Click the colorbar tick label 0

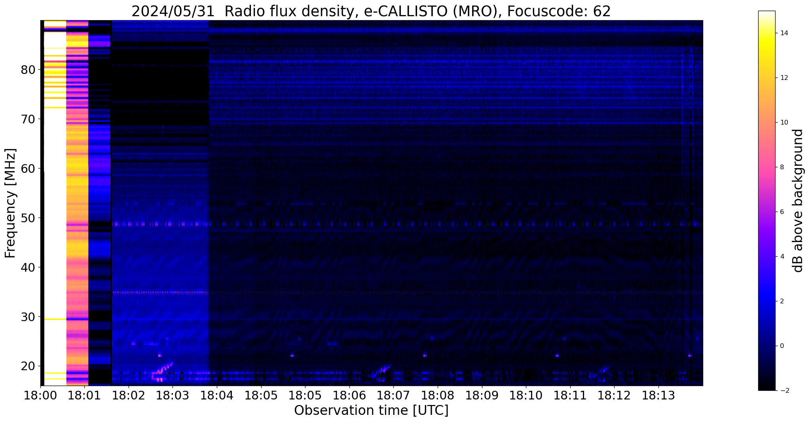[x=782, y=346]
